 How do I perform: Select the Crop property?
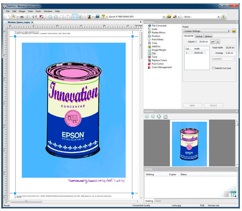(x=154, y=43)
